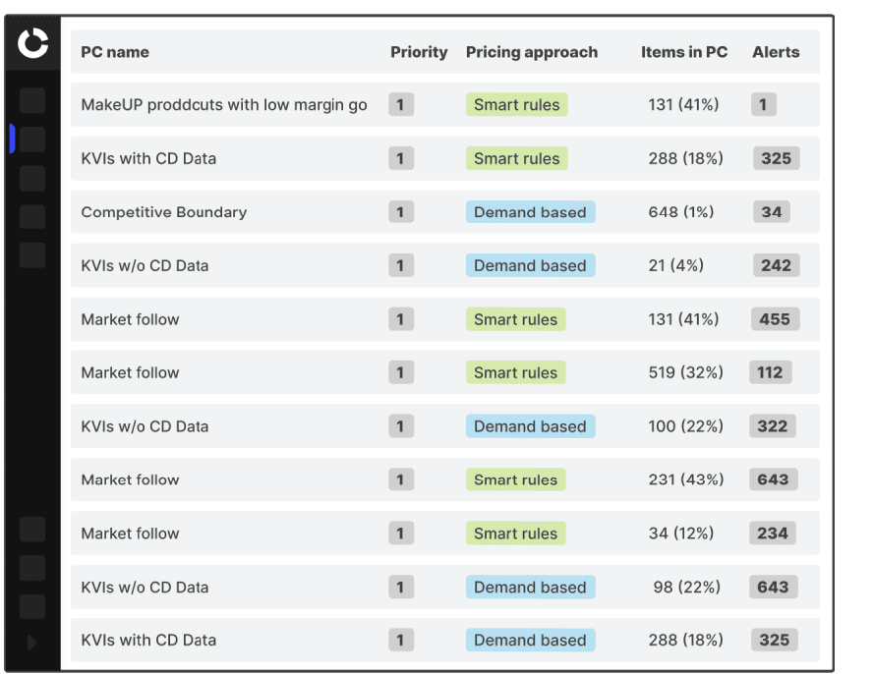Viewport: 873px width, 674px height.
Task: Select the active sidebar icon with blue marker
Action: (x=32, y=140)
